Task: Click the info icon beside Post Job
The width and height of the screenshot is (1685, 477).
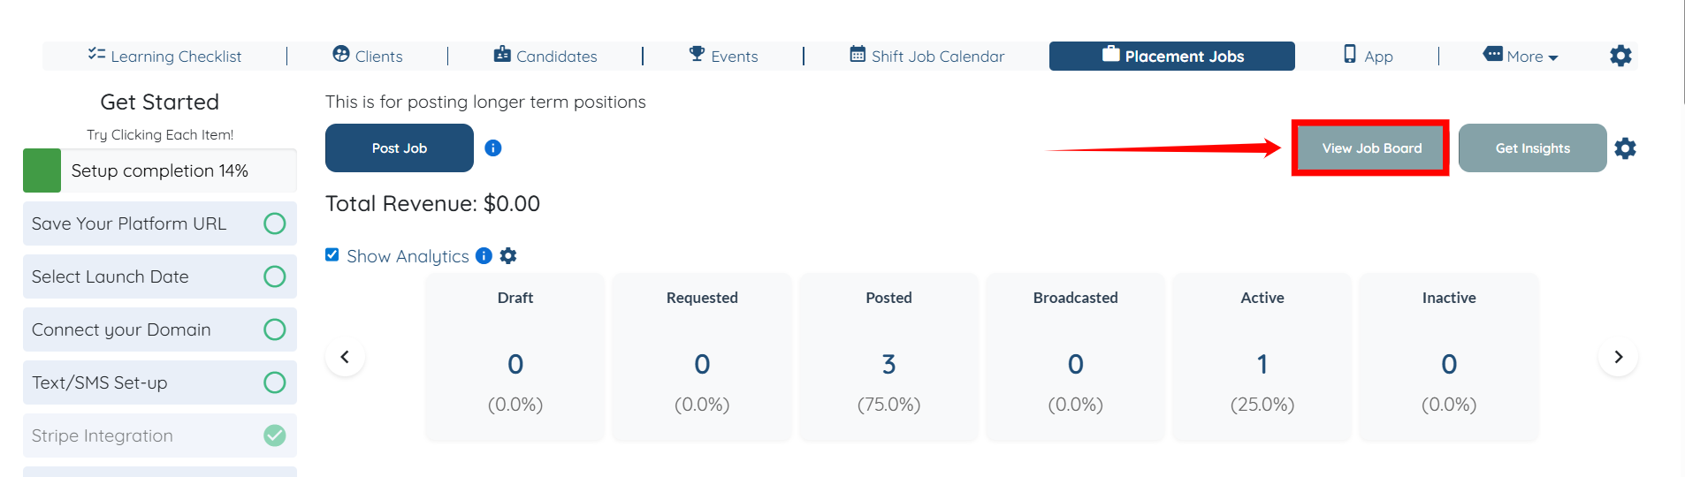Action: point(493,148)
